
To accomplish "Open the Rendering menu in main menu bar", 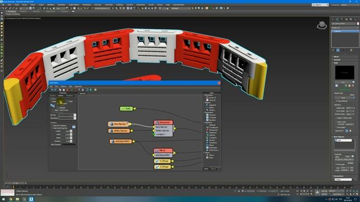I will [87, 4].
